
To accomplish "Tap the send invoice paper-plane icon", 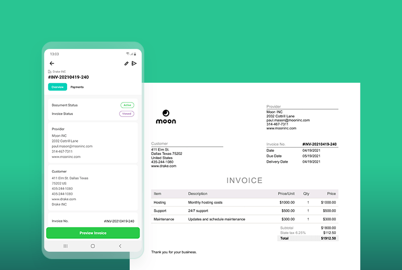I will [x=134, y=63].
